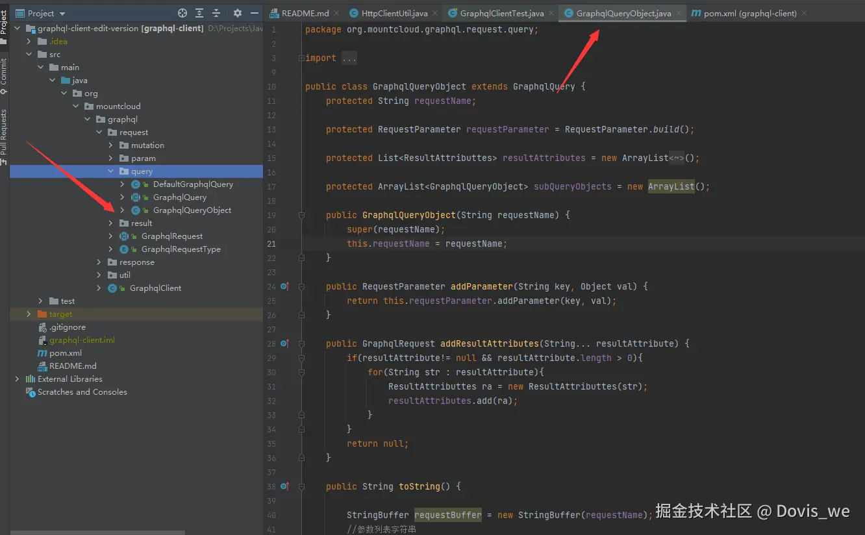Toggle code fold for the import block
This screenshot has height=535, width=865.
pyautogui.click(x=301, y=58)
